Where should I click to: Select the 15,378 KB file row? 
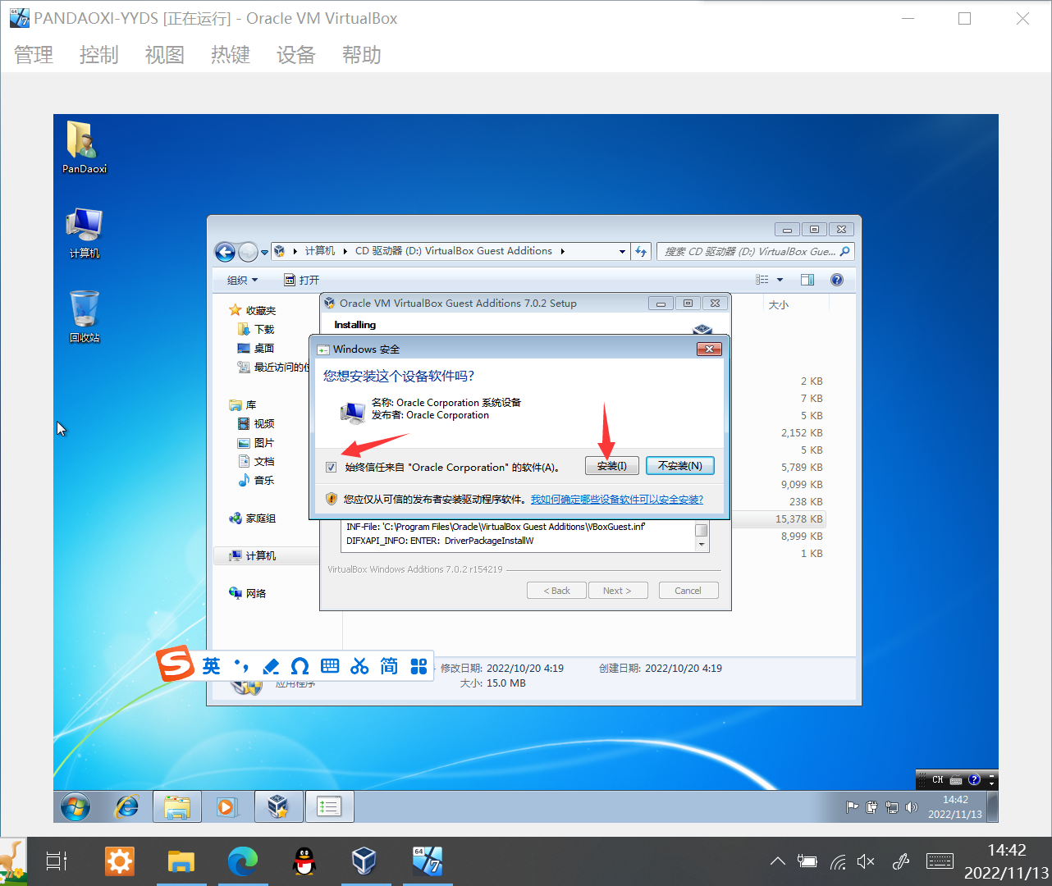tap(778, 519)
